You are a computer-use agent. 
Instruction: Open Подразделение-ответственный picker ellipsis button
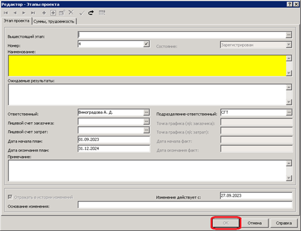tap(289, 112)
